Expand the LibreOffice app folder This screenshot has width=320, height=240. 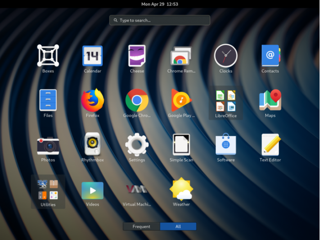226,101
